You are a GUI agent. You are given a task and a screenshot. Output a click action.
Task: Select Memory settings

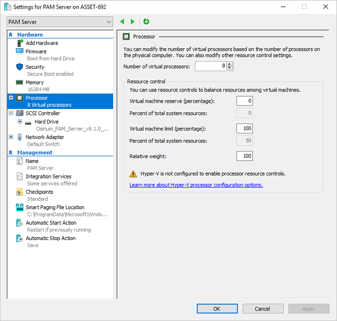pyautogui.click(x=35, y=82)
